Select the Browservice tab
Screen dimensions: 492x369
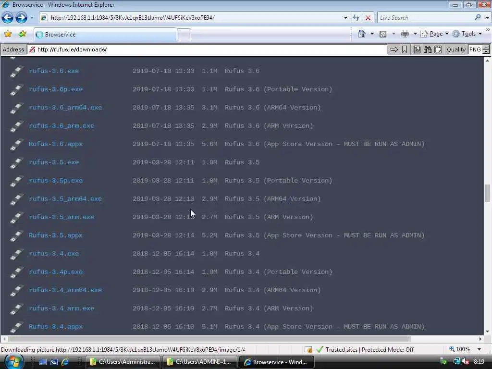[x=105, y=35]
